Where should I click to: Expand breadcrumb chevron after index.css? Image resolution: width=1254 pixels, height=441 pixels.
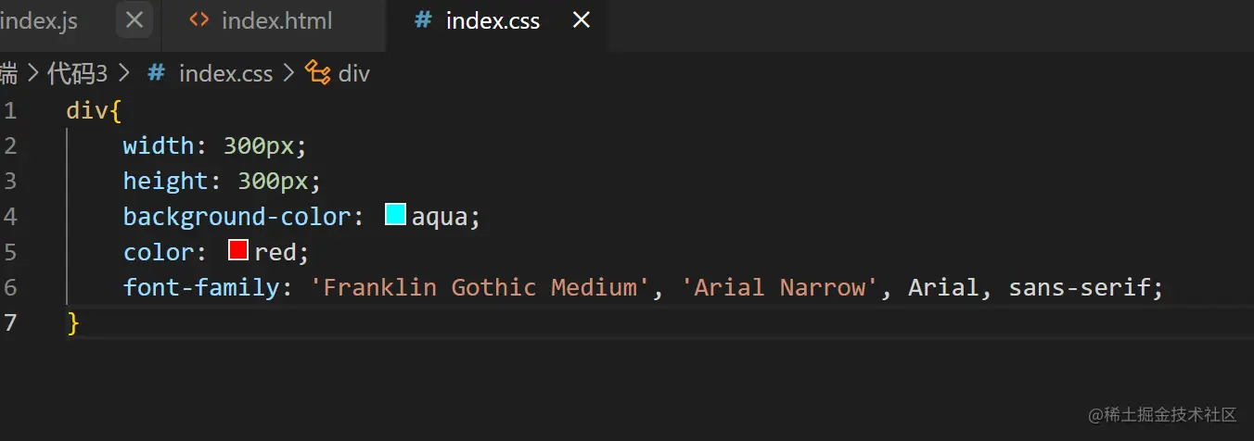pyautogui.click(x=288, y=73)
